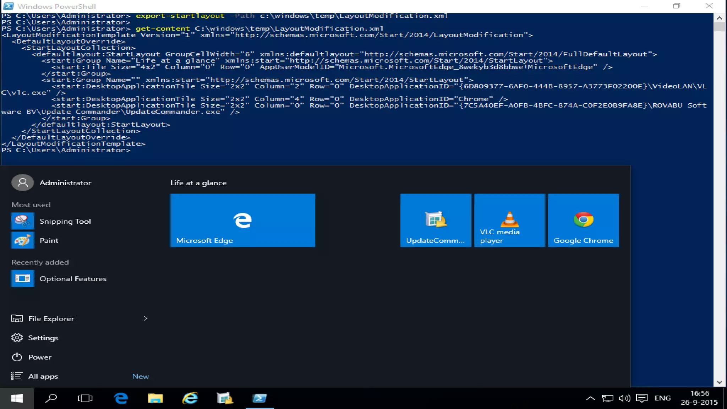Open File Explorer from taskbar
The image size is (727, 409).
click(155, 398)
